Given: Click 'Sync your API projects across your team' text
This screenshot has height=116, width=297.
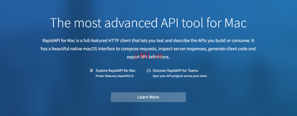Looking at the screenshot, I should pyautogui.click(x=180, y=76).
